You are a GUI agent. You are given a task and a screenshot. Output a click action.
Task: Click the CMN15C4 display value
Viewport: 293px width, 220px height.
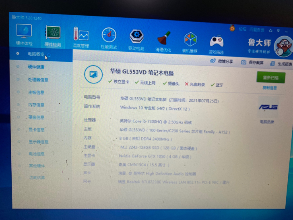(144, 165)
